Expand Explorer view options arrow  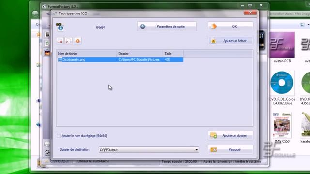[308, 25]
